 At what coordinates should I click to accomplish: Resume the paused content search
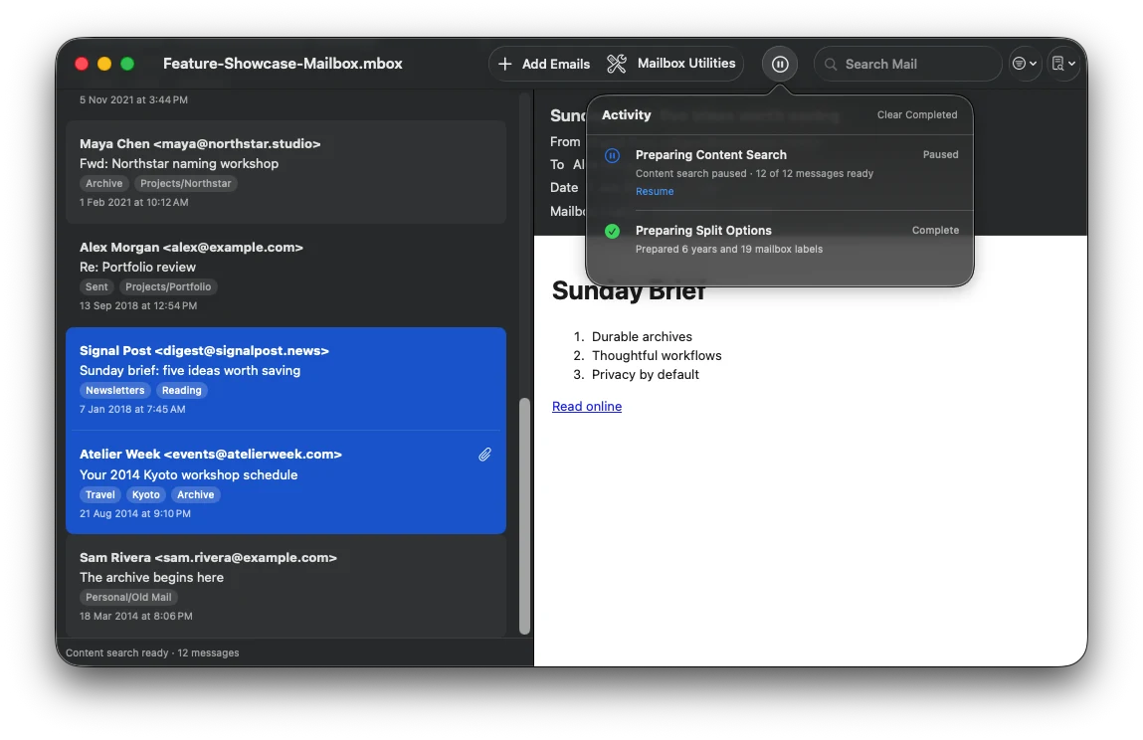(x=655, y=192)
